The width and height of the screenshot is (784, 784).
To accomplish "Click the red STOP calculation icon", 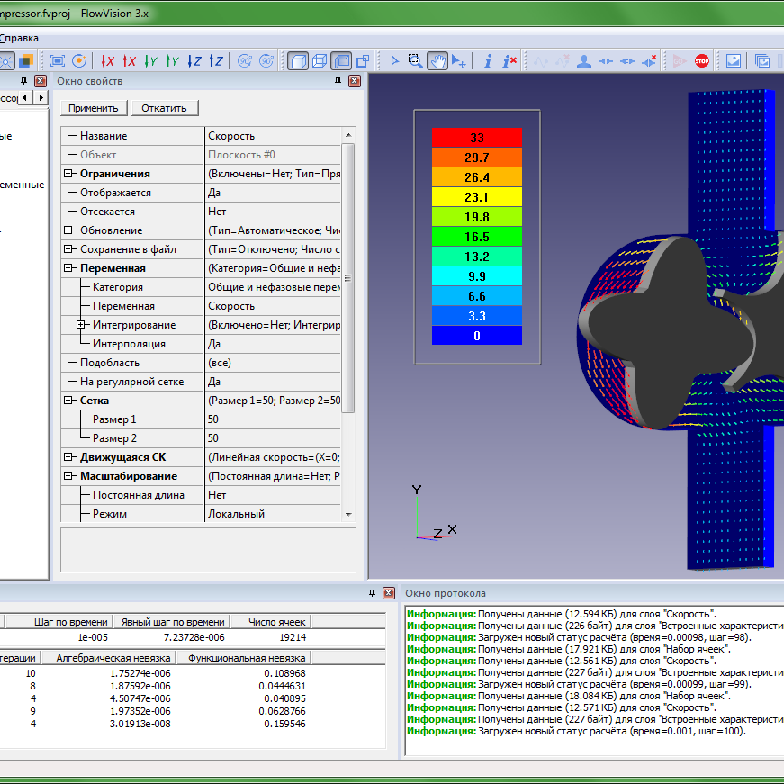I will (702, 60).
